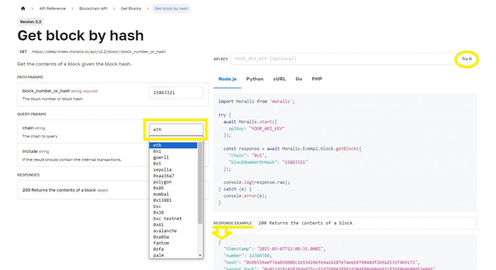Open the chain combo box showing eth
496x270 pixels.
(176, 129)
